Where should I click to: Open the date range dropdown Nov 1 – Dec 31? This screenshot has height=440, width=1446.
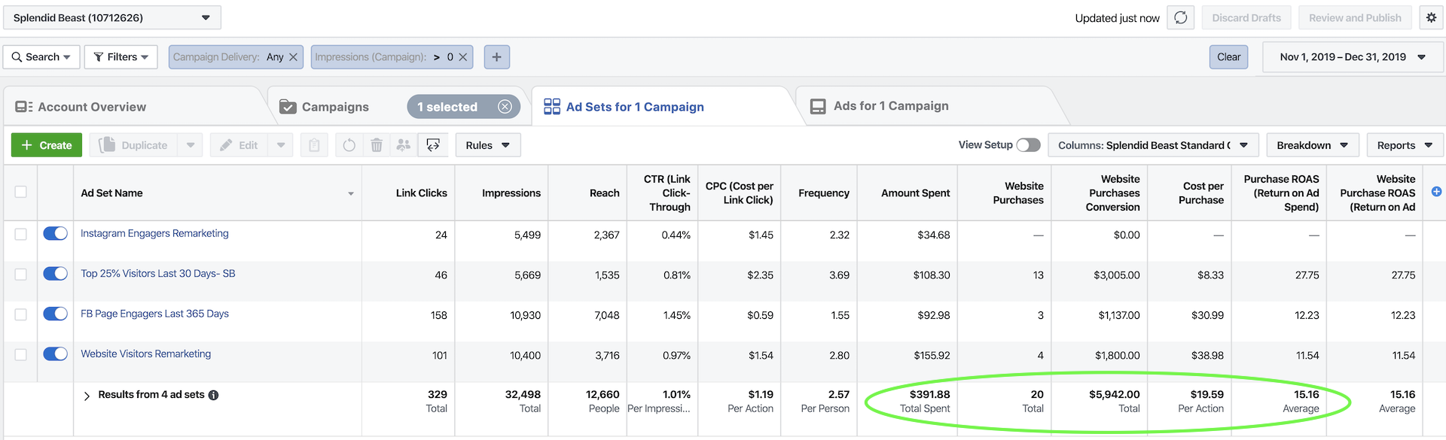[1353, 57]
